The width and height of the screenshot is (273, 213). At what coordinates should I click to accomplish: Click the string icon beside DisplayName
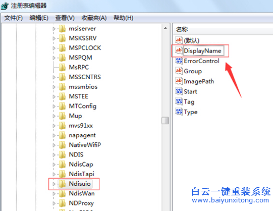click(179, 50)
